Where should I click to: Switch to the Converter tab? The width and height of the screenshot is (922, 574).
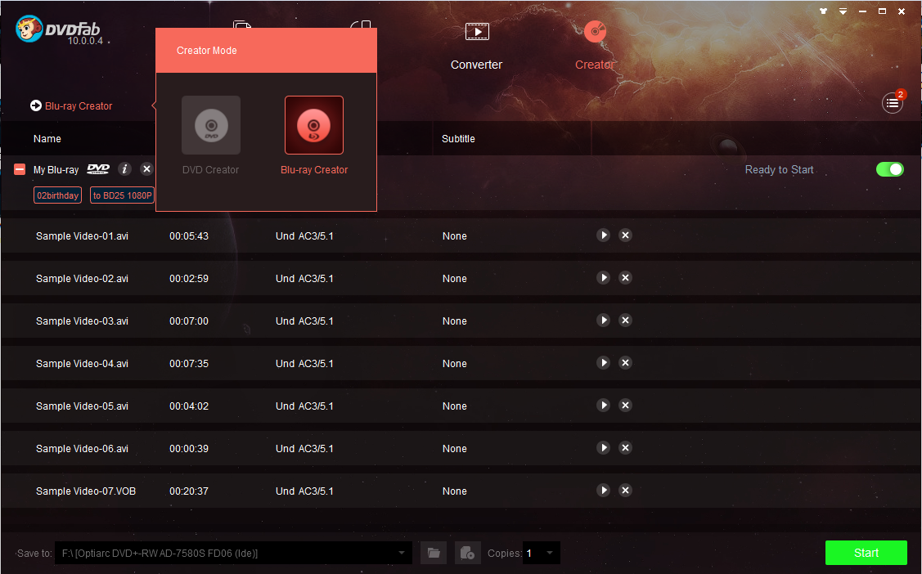click(476, 45)
